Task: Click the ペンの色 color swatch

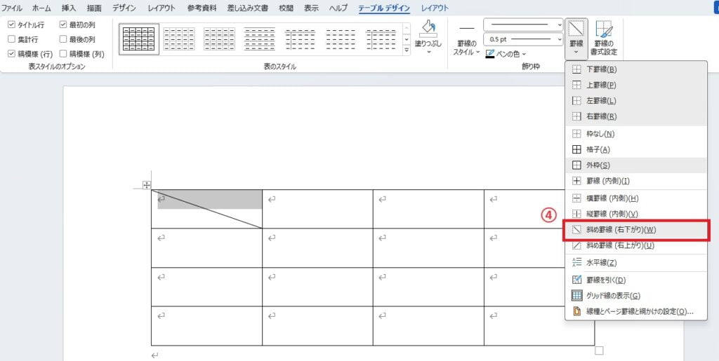Action: [490, 54]
